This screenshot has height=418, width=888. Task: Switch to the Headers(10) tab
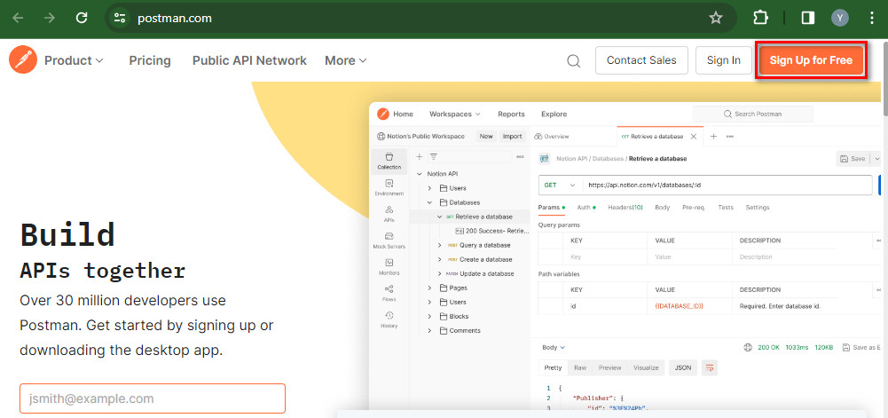point(625,208)
